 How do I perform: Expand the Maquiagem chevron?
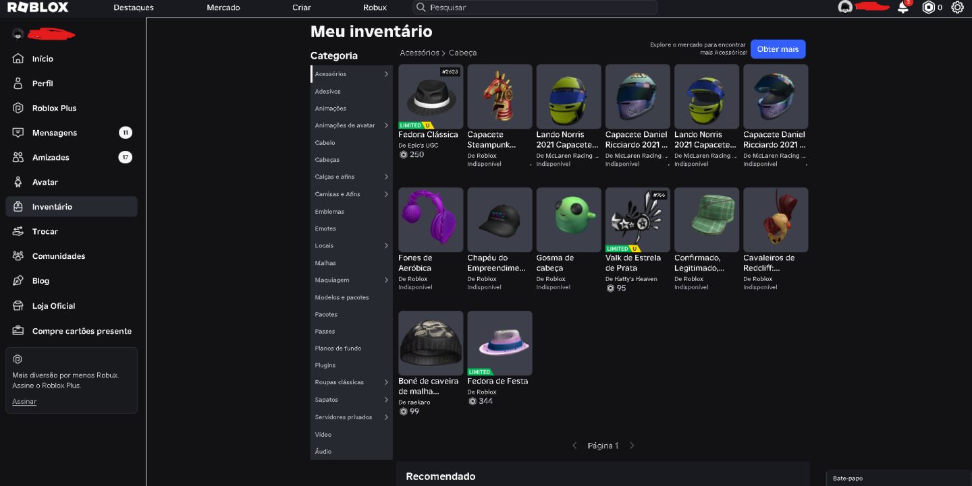tap(386, 280)
